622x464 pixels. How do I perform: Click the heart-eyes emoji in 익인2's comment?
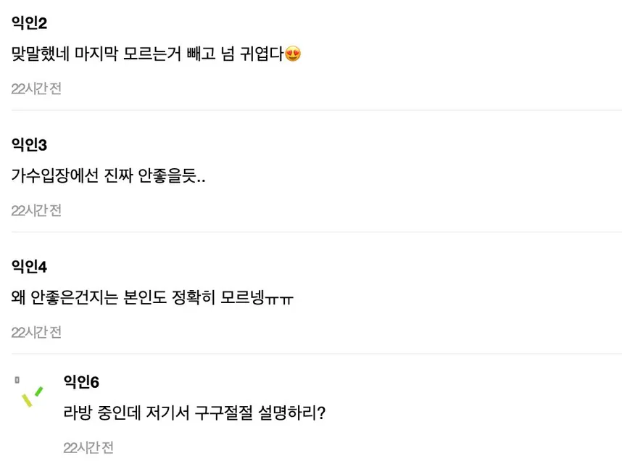pos(293,54)
